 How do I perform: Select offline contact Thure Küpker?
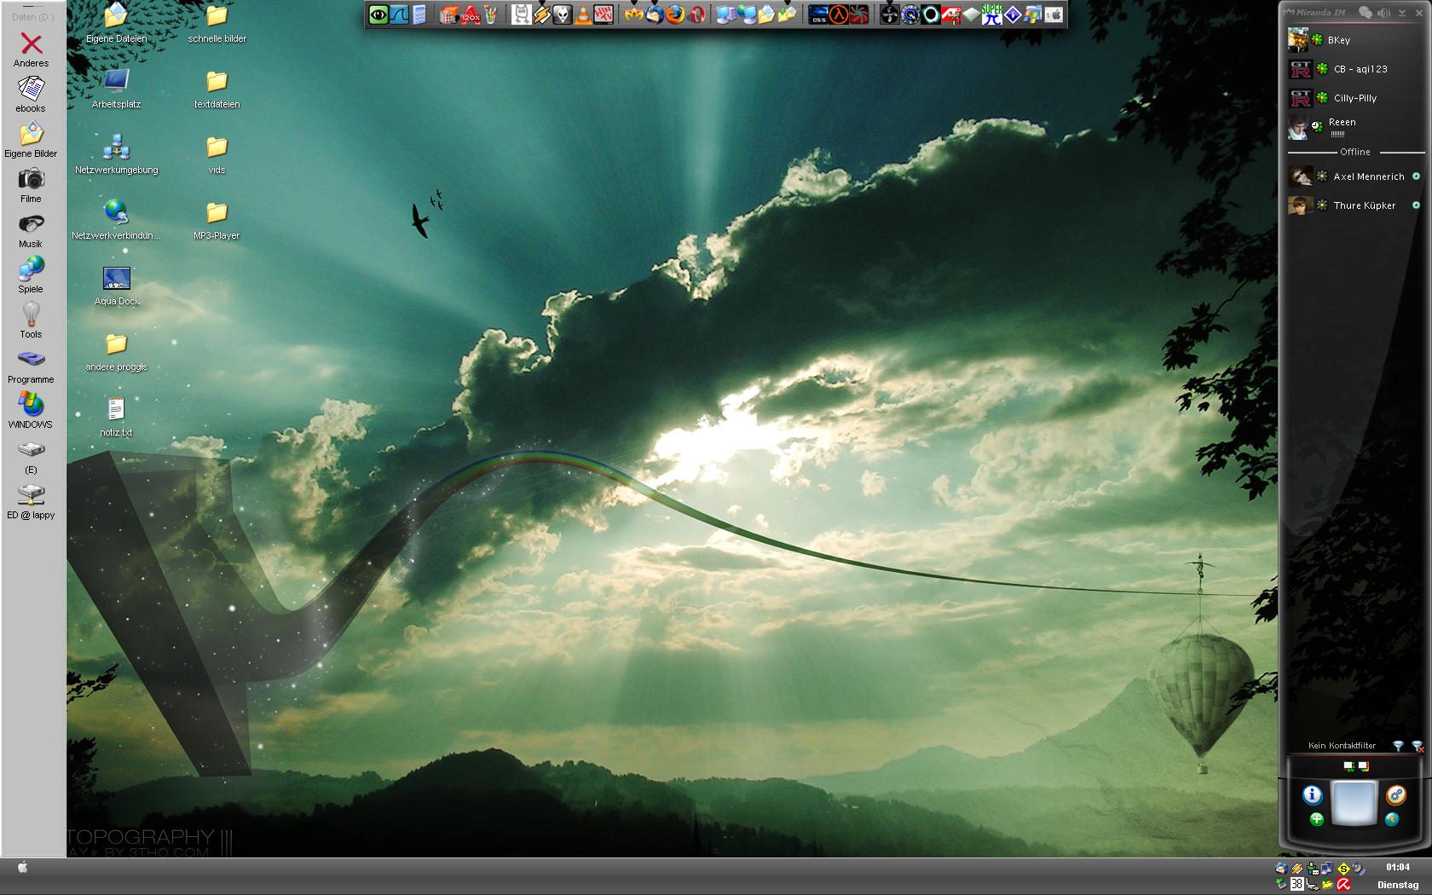(x=1355, y=205)
